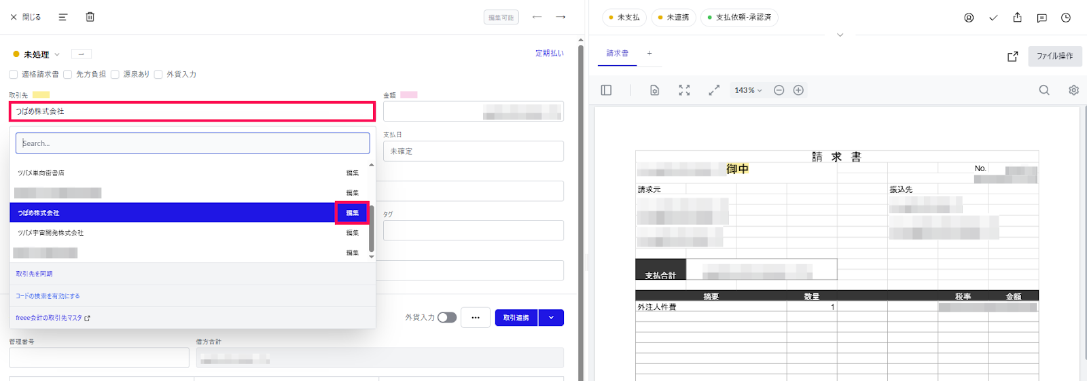Click 編集 for ツバメ宇宙開発株式会社
Image resolution: width=1087 pixels, height=381 pixels.
click(x=352, y=233)
